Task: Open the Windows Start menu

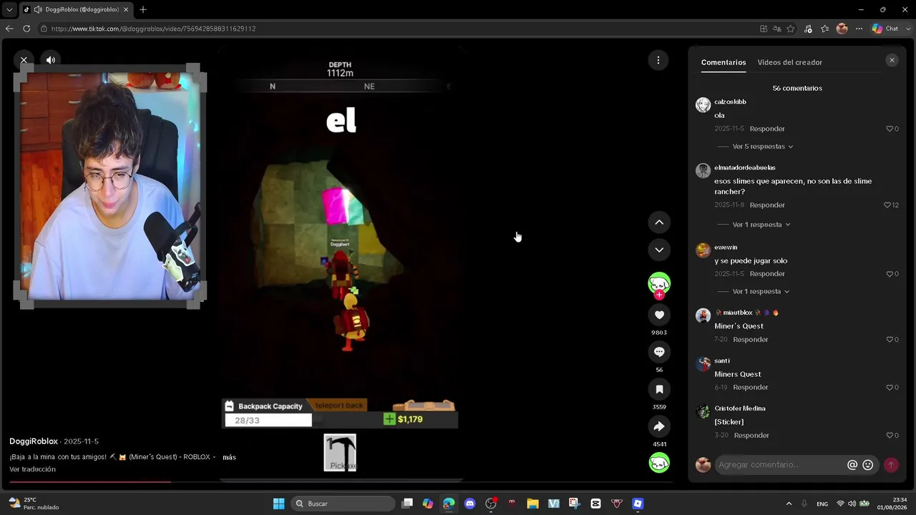Action: pyautogui.click(x=279, y=504)
